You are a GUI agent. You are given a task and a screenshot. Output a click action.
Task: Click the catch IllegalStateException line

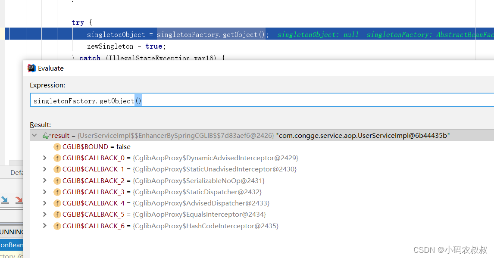(148, 58)
